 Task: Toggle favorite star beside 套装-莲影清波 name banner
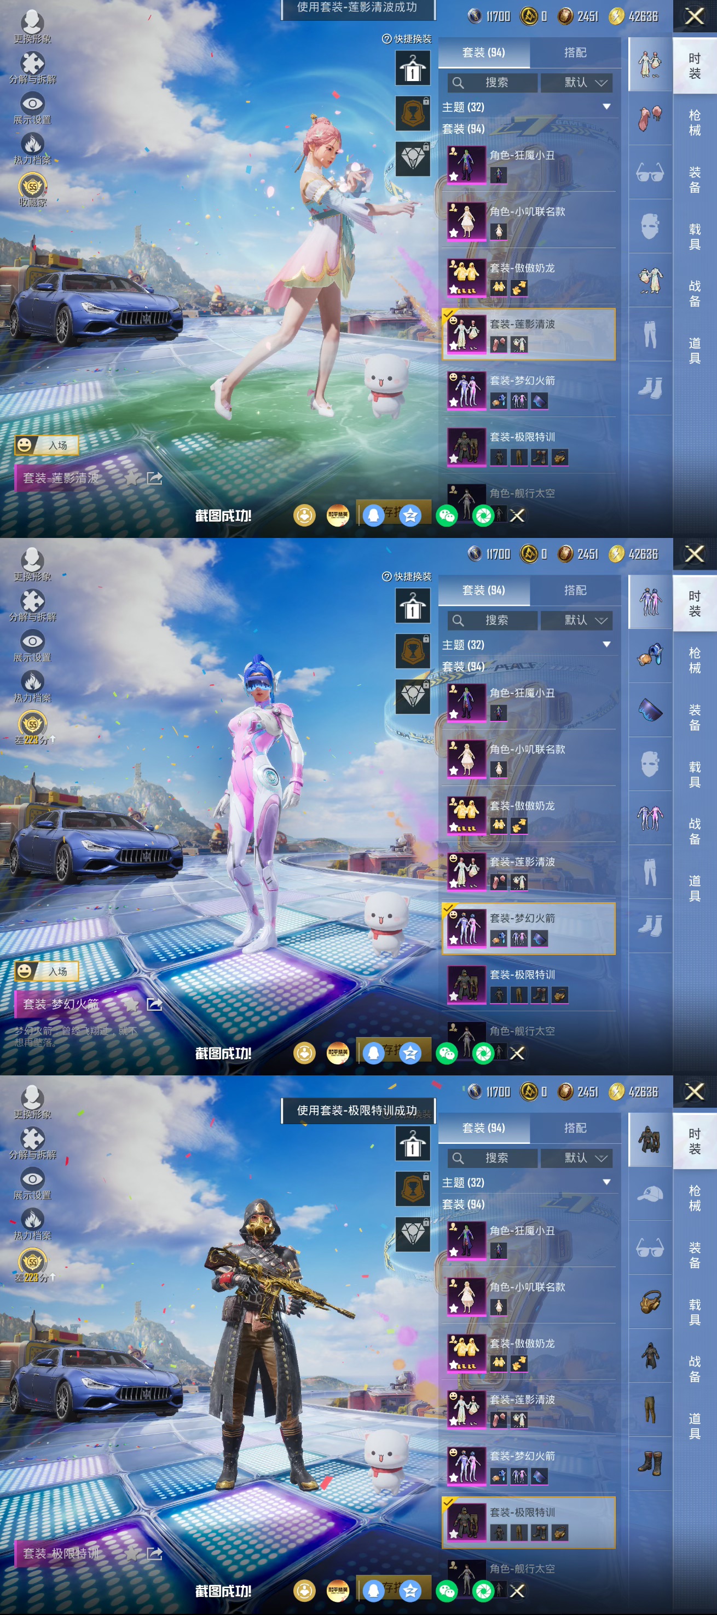click(131, 478)
